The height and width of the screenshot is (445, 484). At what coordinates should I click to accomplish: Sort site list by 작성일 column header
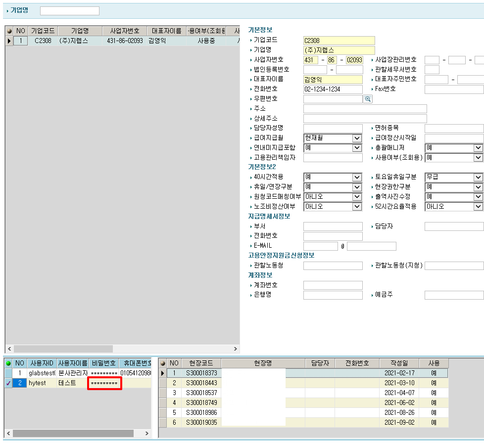pyautogui.click(x=399, y=363)
